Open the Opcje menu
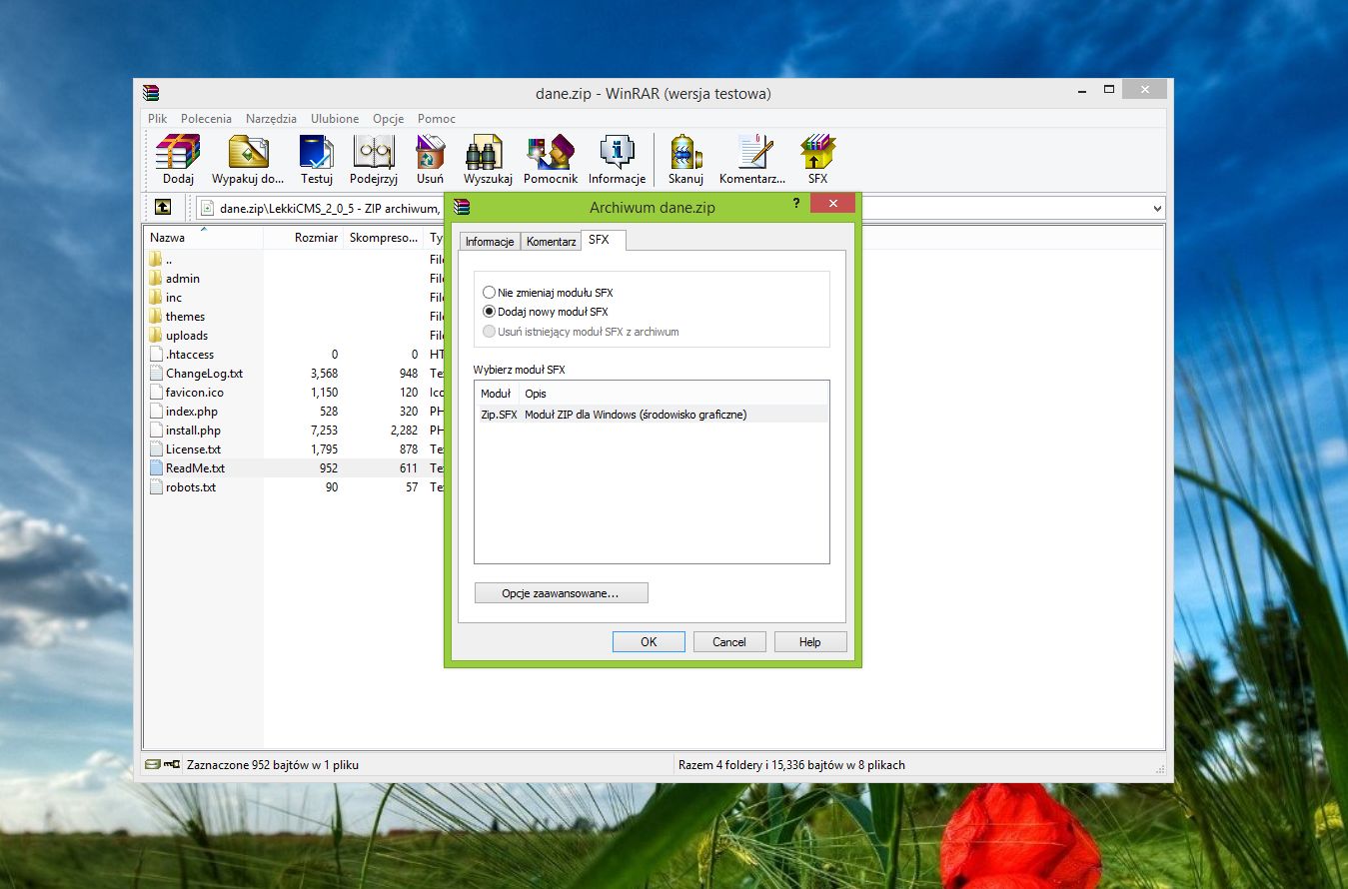 389,118
